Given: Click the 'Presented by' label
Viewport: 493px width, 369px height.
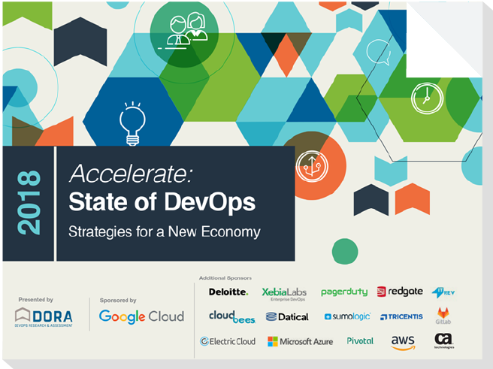Looking at the screenshot, I should [36, 300].
